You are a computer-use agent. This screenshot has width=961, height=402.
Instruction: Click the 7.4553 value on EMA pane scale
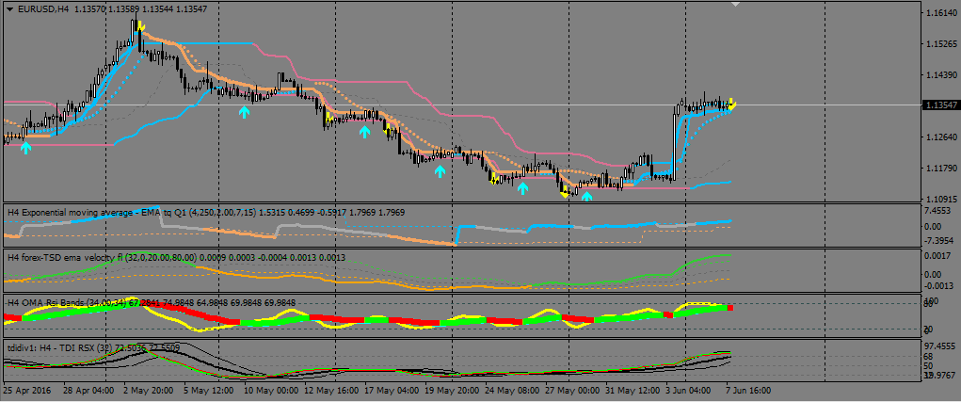(938, 210)
